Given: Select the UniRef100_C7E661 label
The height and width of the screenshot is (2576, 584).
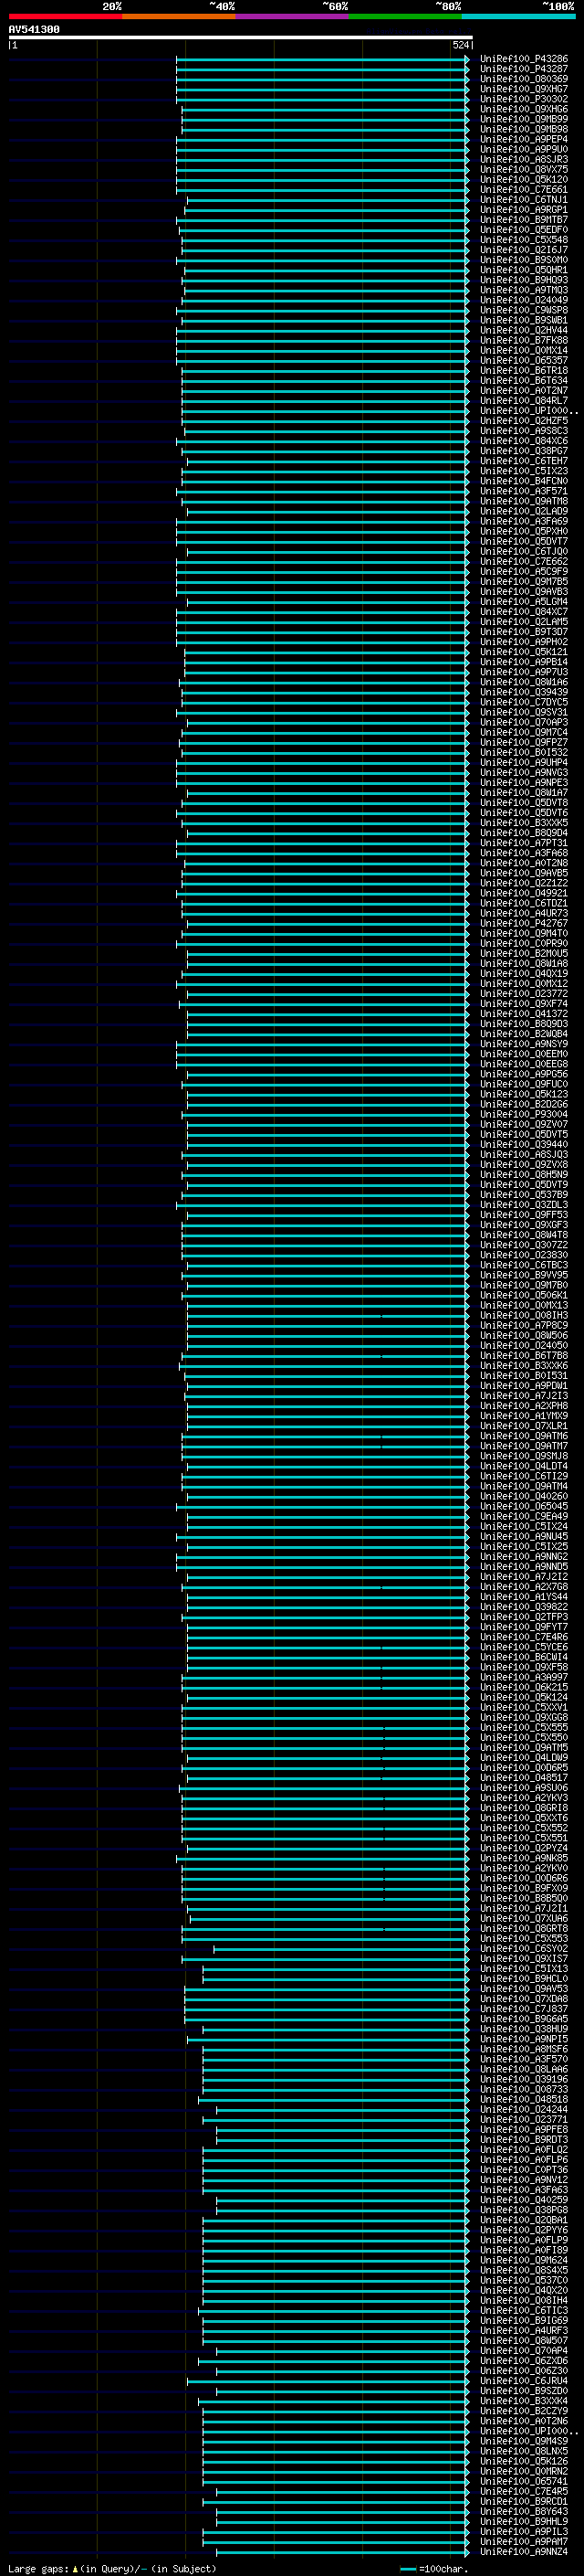Looking at the screenshot, I should 523,189.
